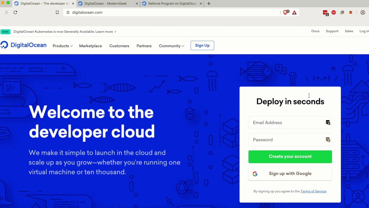Click the bookmark icon beside address bar
Viewport: 369px width, 208px height.
[57, 12]
